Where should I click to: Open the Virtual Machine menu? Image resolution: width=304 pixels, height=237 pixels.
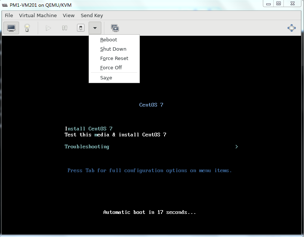38,15
